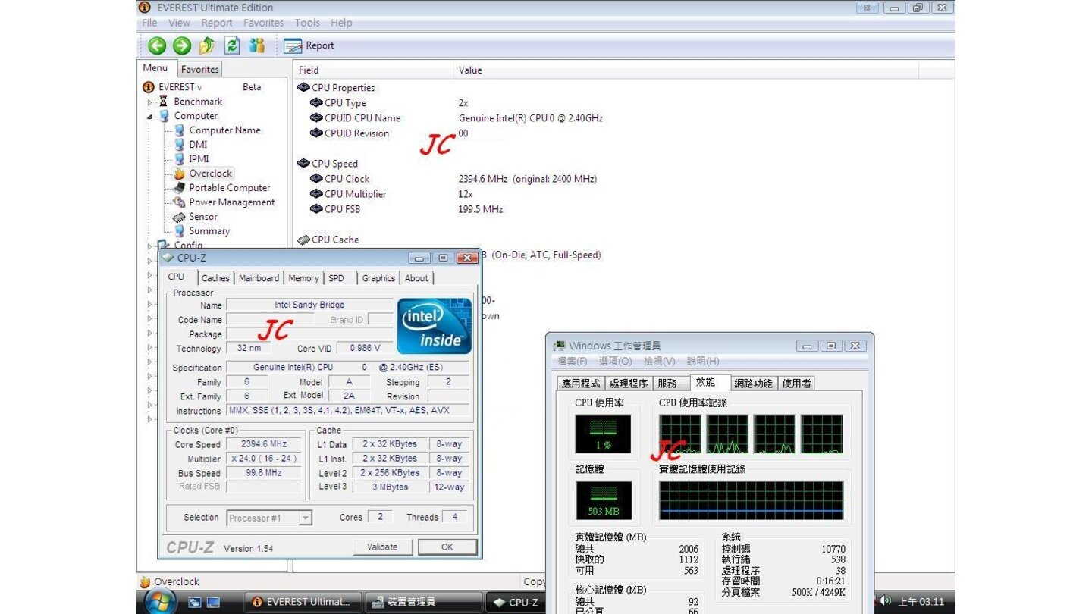The height and width of the screenshot is (614, 1092).
Task: Open the users toolbar icon in EVEREST
Action: point(257,45)
